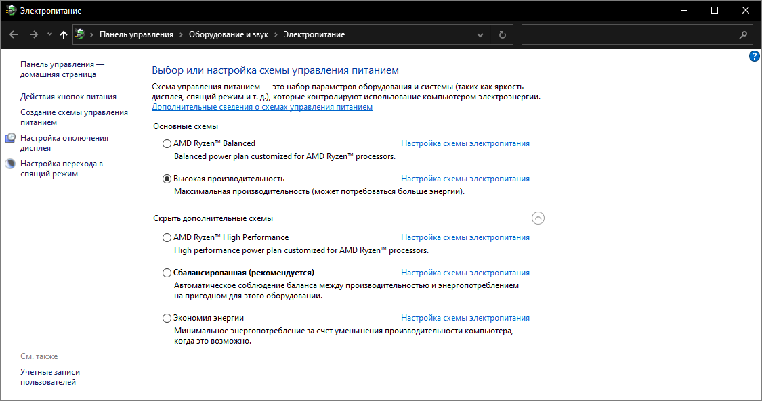This screenshot has height=401, width=762.
Task: Open the help question mark icon
Action: [755, 56]
